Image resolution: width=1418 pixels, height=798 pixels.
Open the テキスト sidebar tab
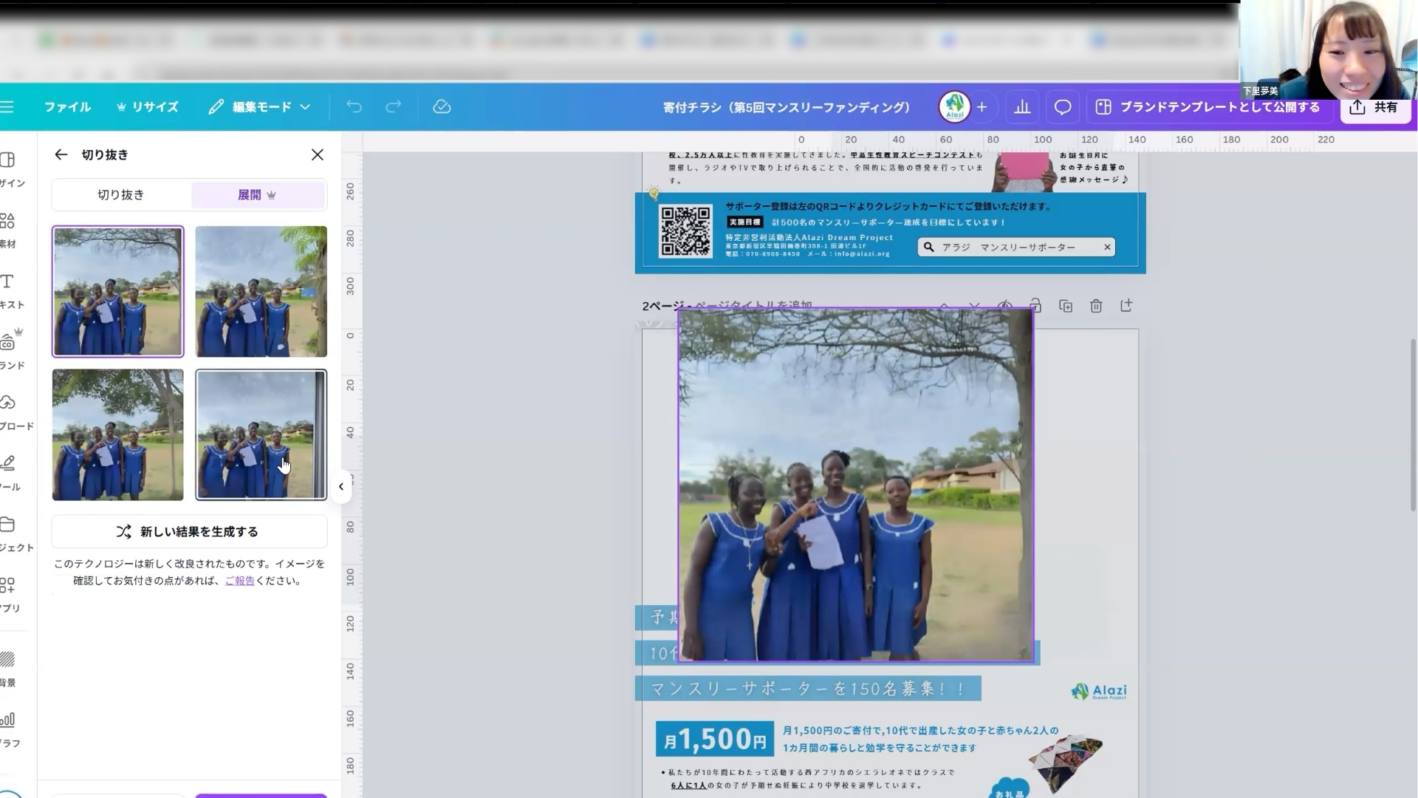pos(10,291)
